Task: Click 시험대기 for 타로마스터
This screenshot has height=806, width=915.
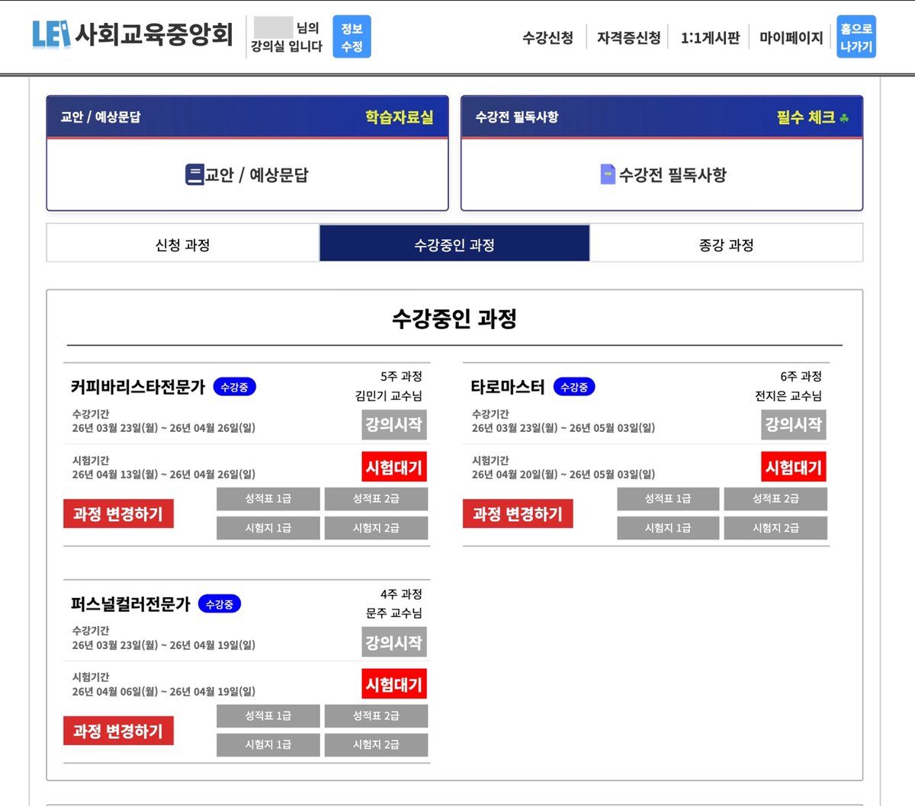Action: (794, 467)
